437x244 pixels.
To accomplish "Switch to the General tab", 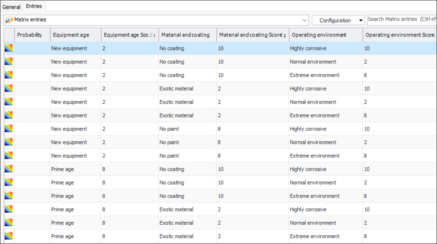I will tap(11, 7).
